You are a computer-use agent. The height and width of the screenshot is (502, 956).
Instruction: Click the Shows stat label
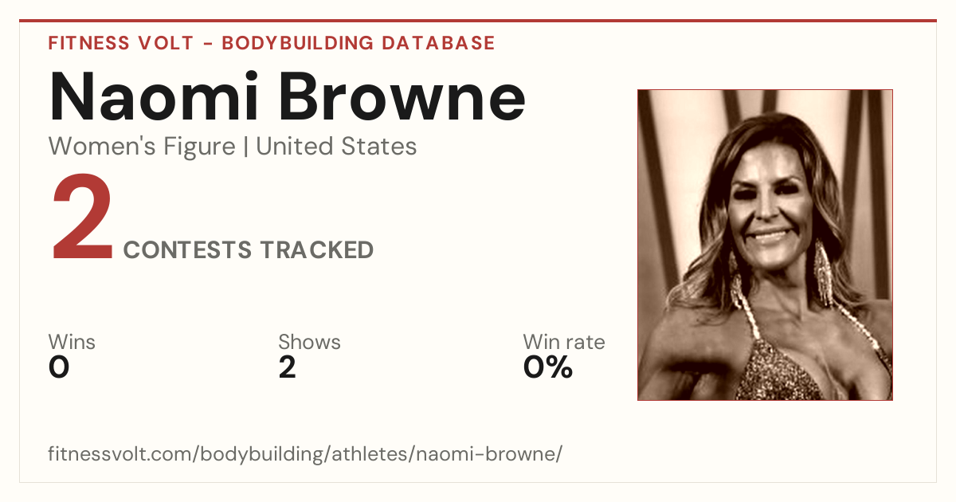click(309, 343)
